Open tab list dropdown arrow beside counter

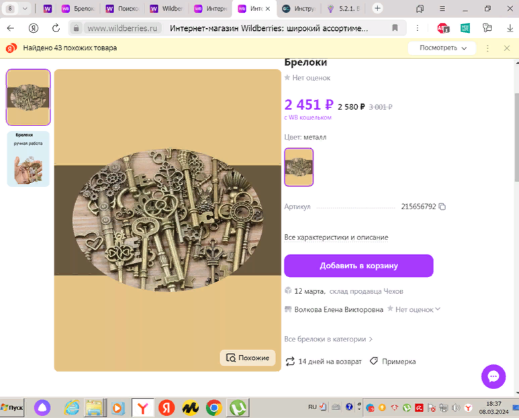tap(25, 9)
